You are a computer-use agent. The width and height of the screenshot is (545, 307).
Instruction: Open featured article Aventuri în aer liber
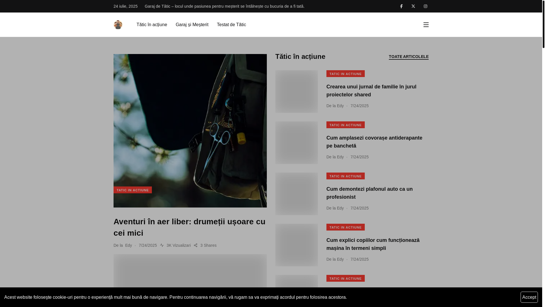(190, 227)
